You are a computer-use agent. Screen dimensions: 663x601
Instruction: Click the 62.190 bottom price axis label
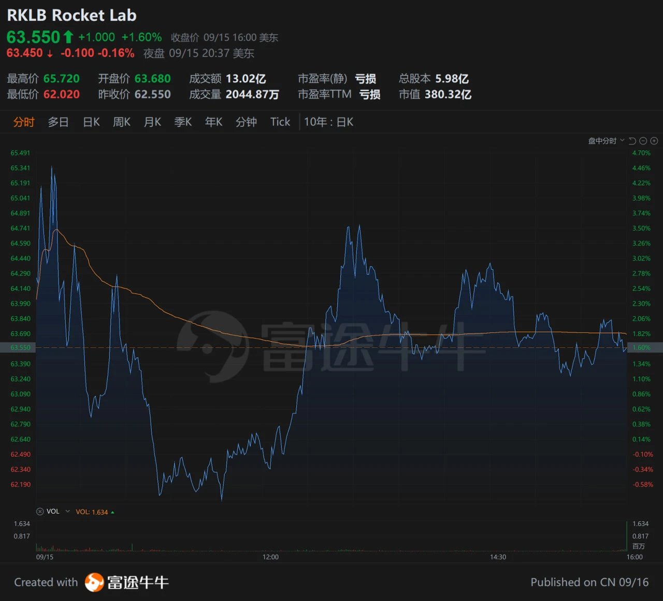(x=20, y=485)
